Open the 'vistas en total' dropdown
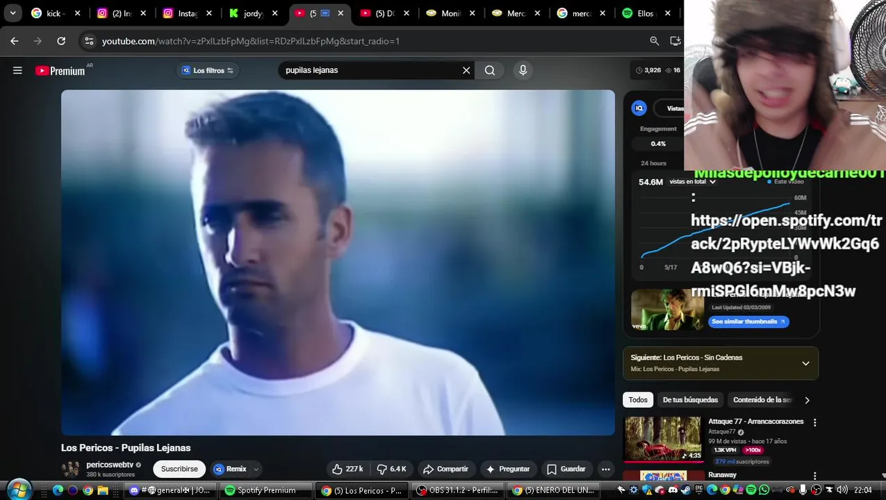Screen dimensions: 886x500 (x=692, y=182)
